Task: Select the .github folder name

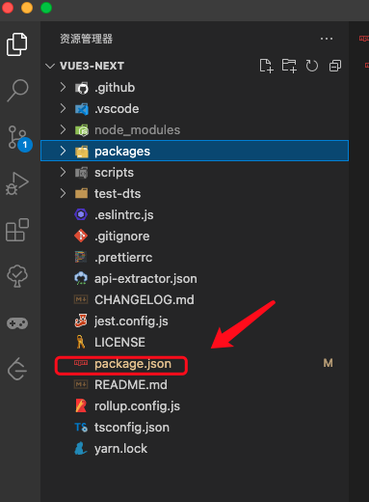Action: coord(115,88)
